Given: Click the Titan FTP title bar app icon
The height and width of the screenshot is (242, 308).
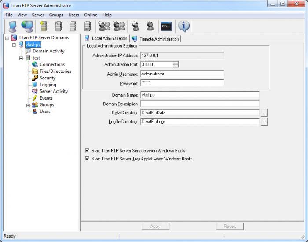Looking at the screenshot, I should pyautogui.click(x=6, y=5).
